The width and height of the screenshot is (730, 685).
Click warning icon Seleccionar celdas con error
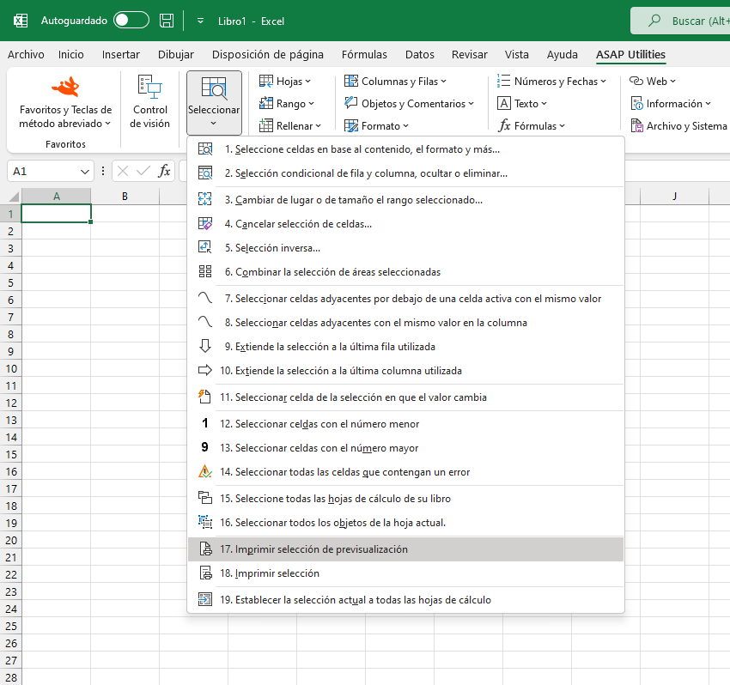(x=205, y=471)
